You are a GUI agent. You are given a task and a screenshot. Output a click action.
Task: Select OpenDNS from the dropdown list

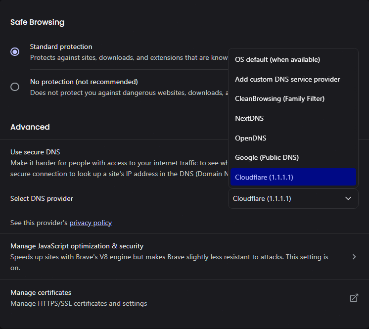click(x=250, y=138)
